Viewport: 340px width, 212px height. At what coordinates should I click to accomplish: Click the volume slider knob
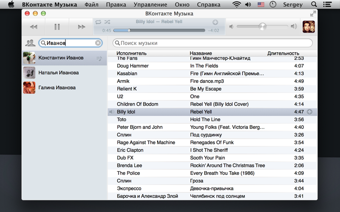(x=262, y=27)
